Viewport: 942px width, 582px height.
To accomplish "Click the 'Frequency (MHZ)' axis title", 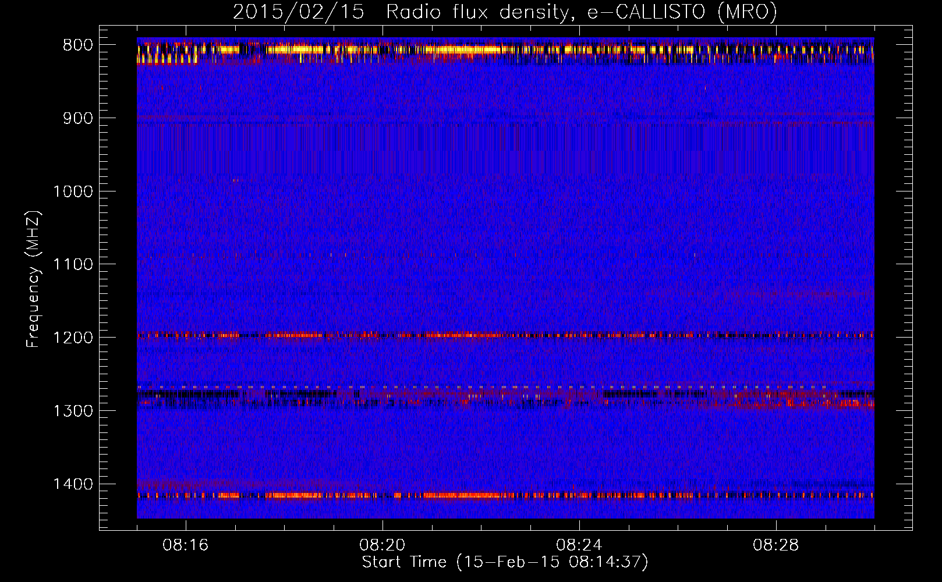I will (x=34, y=279).
